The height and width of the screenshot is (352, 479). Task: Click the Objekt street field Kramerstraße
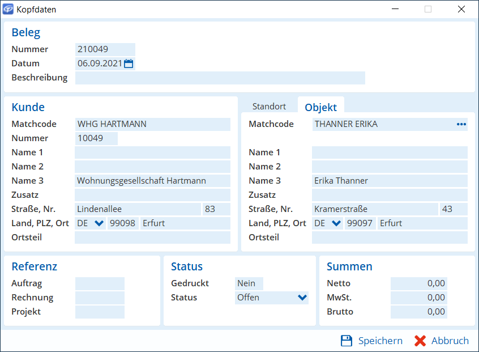coord(374,209)
